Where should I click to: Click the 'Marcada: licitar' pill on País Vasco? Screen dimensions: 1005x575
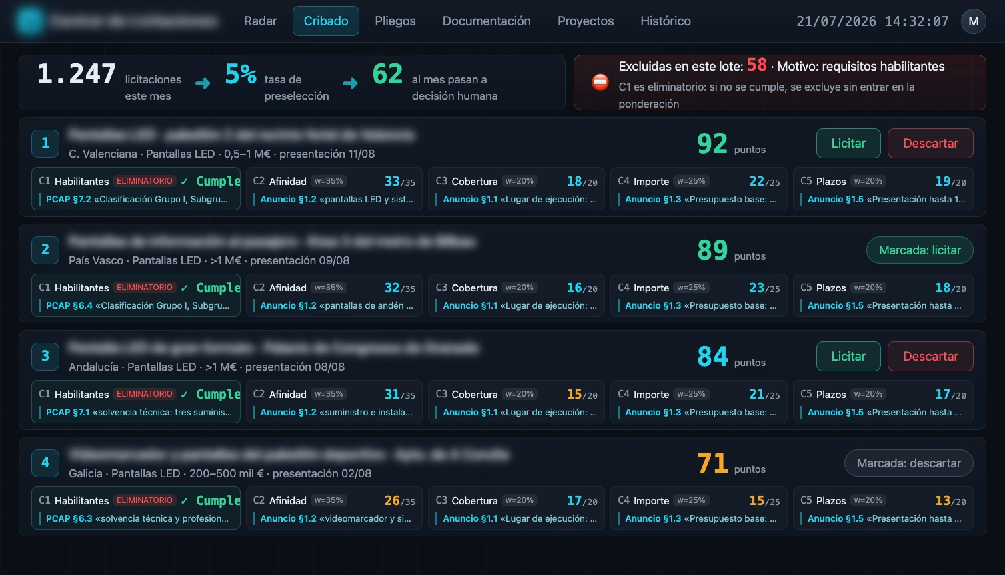tap(920, 250)
